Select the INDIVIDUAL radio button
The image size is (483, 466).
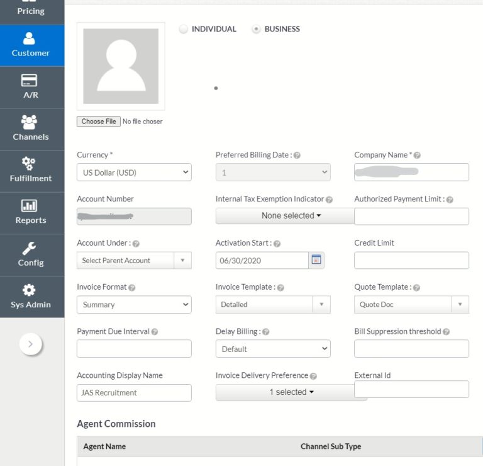(x=183, y=29)
